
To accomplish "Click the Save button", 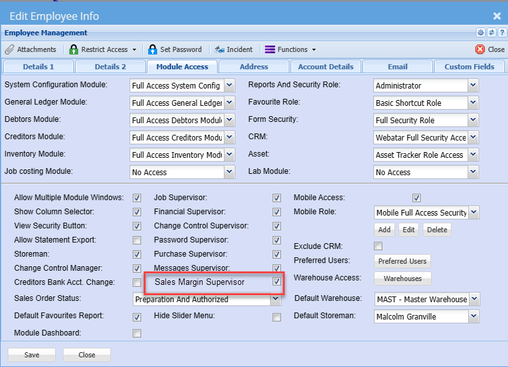I will tap(32, 355).
